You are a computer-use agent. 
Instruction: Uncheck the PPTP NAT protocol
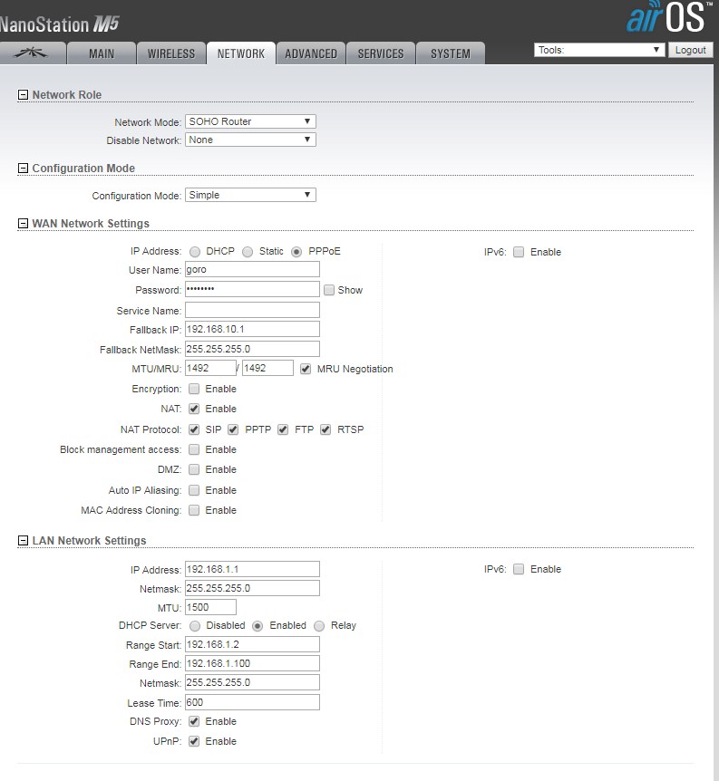coord(233,429)
